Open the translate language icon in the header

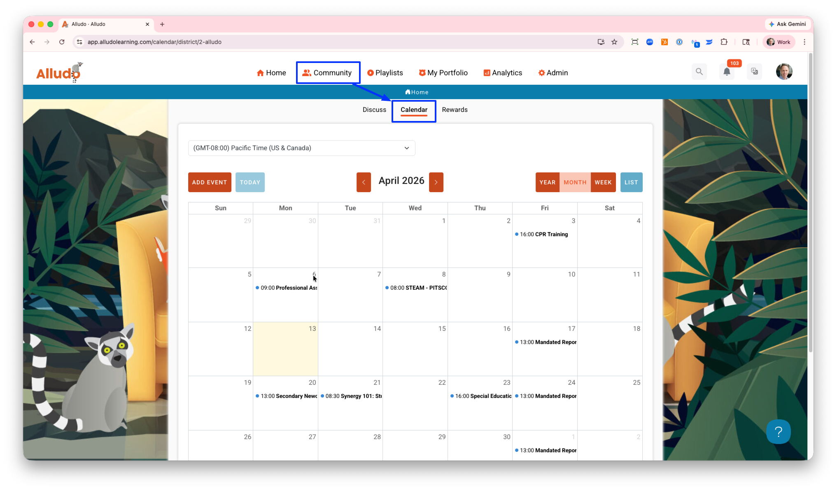coord(754,72)
